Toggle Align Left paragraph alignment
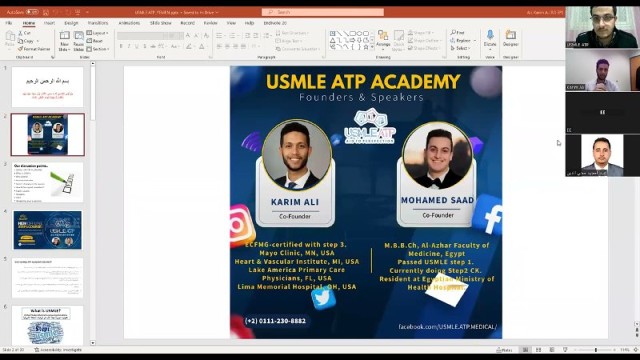Image resolution: width=640 pixels, height=360 pixels. (219, 46)
